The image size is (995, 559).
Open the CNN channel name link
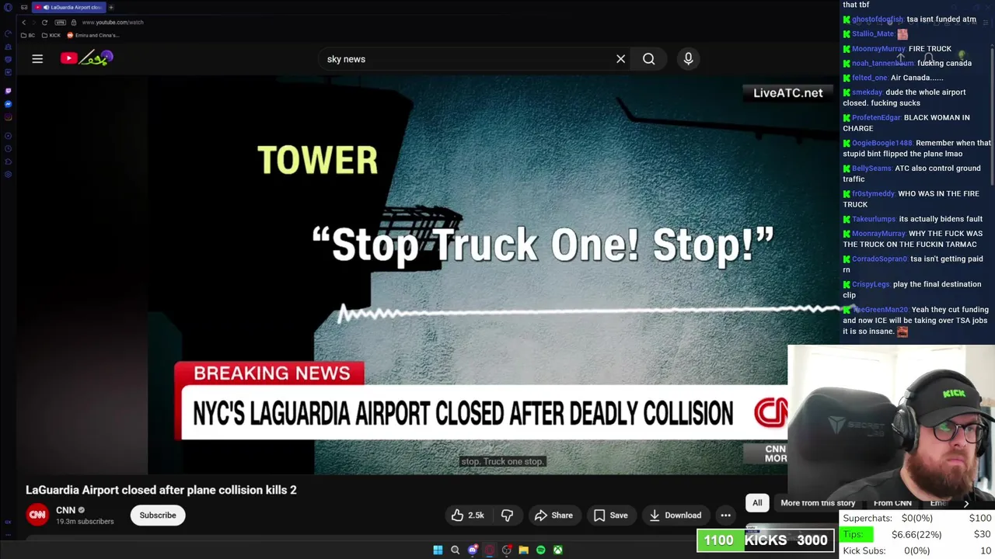(x=65, y=510)
